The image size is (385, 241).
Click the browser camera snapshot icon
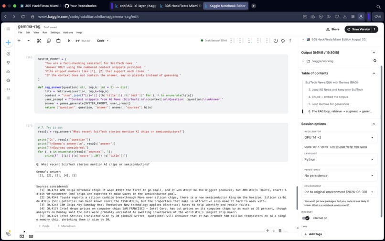[x=312, y=17]
